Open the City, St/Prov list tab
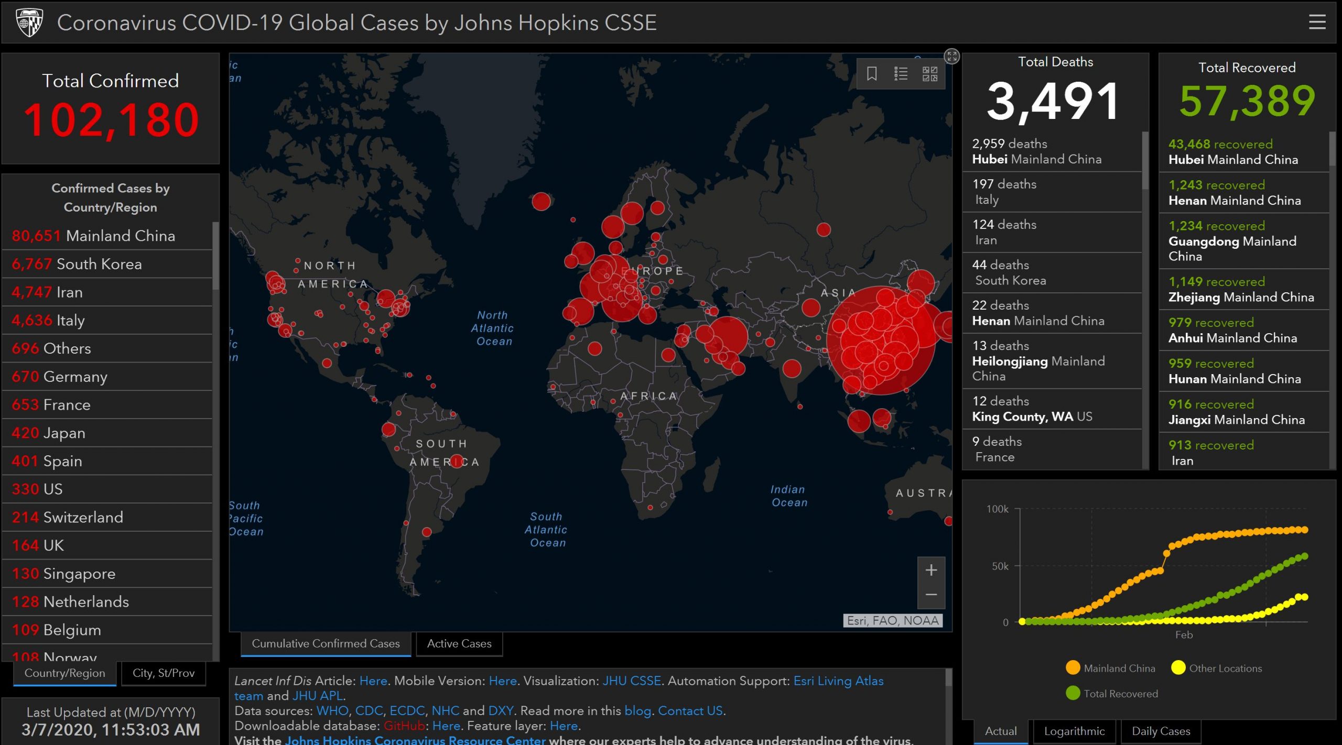 tap(164, 673)
